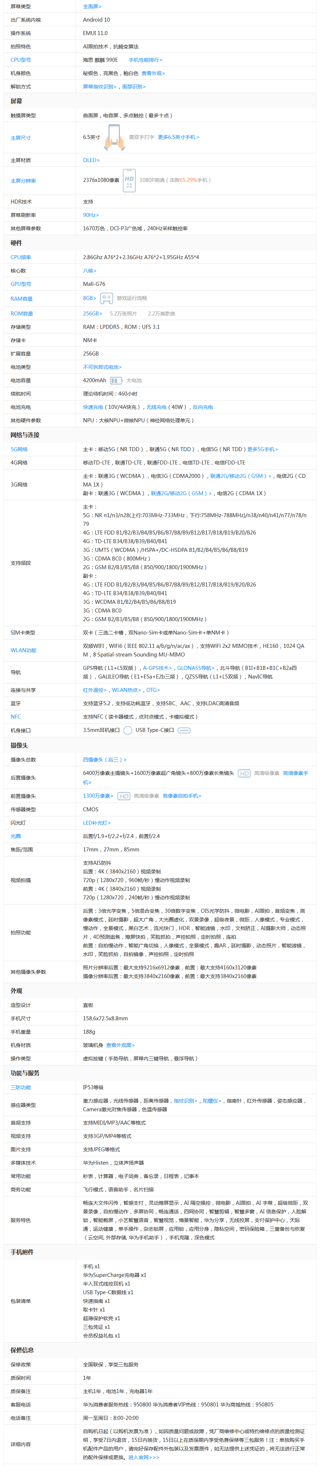Click the gamepad icon next to 8GB
The image size is (326, 1466).
pos(106,298)
